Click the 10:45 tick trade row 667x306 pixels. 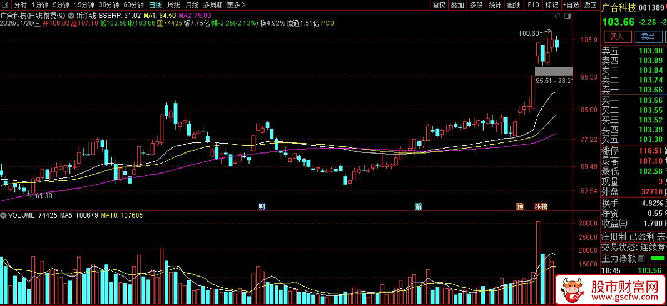[x=634, y=270]
